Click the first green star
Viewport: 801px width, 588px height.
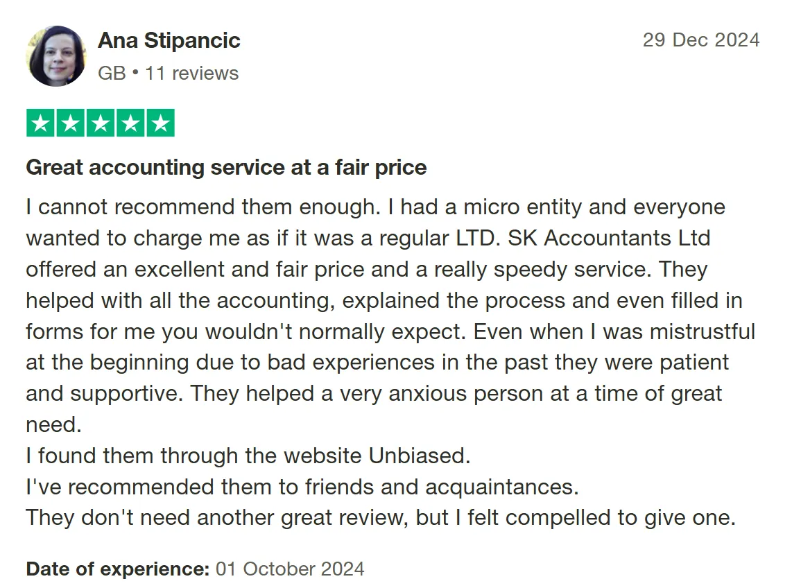coord(41,123)
